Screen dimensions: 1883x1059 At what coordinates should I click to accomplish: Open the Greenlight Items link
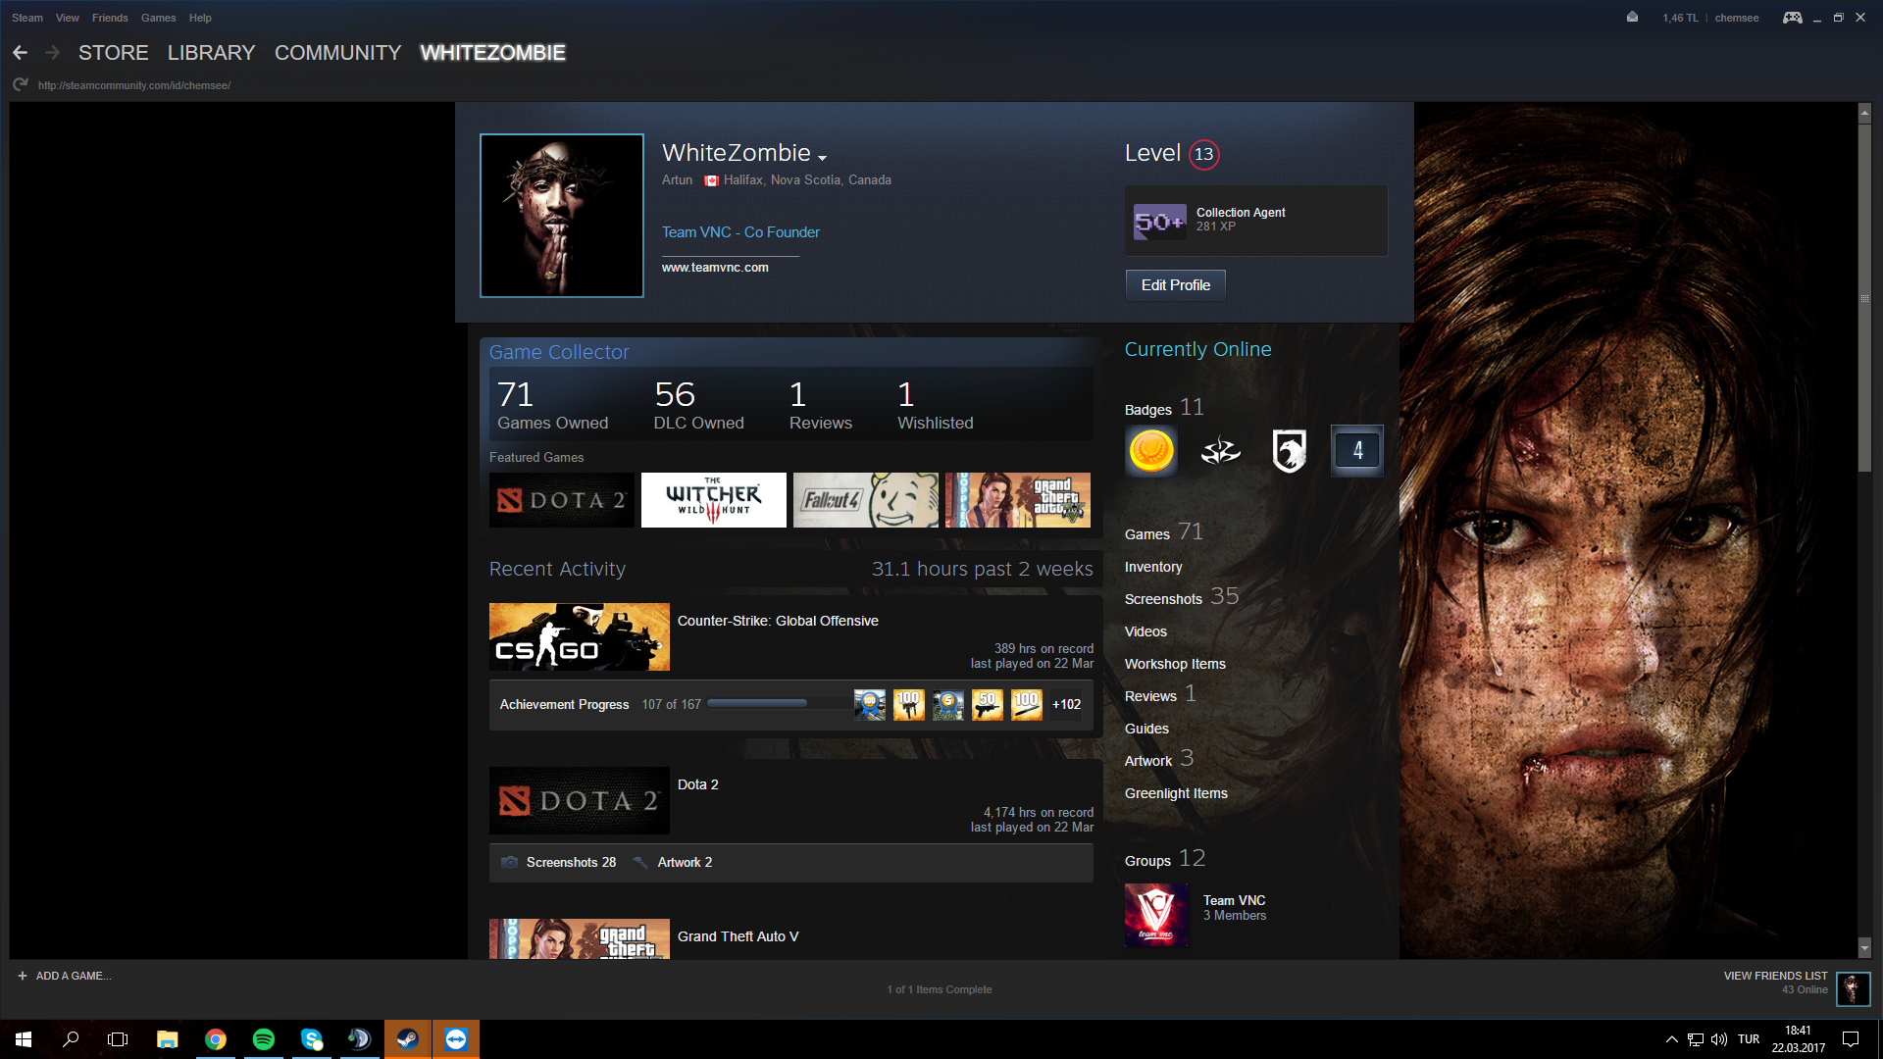1176,793
